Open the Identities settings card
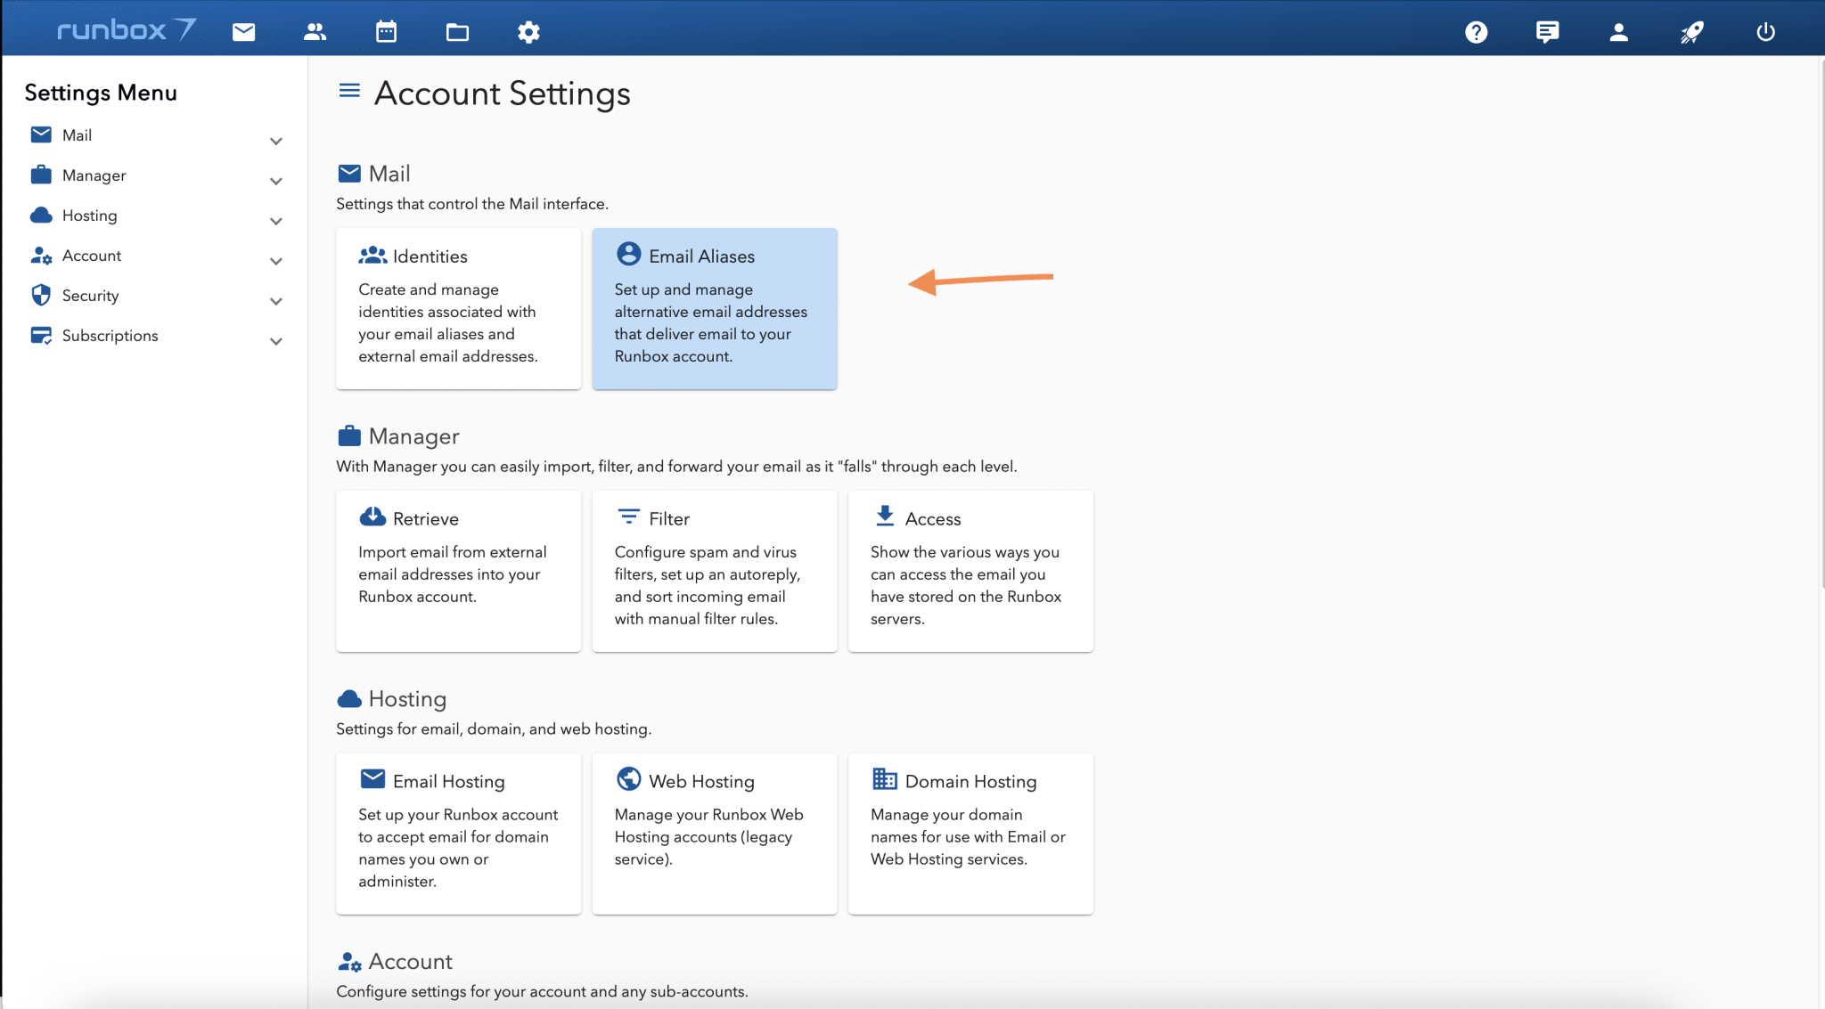The width and height of the screenshot is (1825, 1009). (458, 308)
